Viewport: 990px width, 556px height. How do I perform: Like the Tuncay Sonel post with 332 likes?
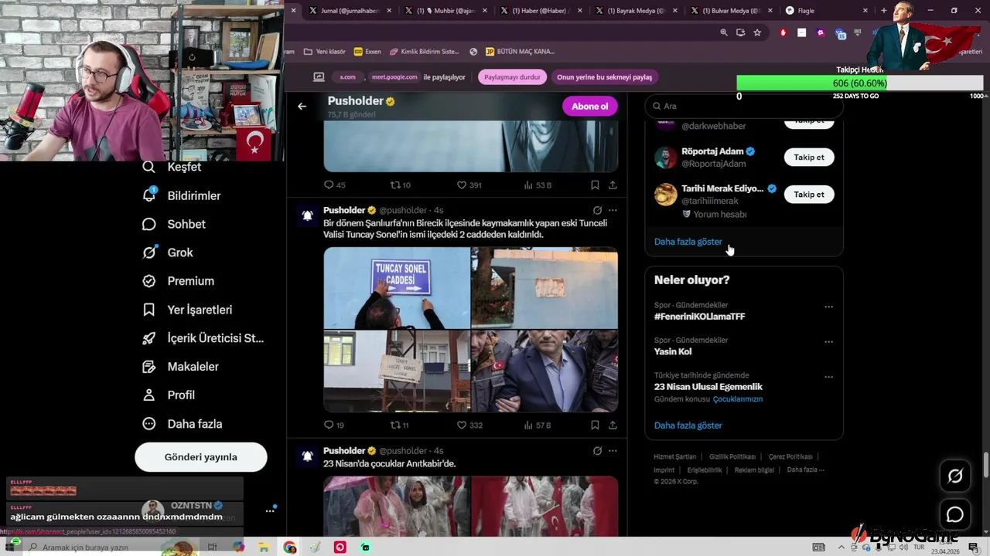pyautogui.click(x=469, y=425)
